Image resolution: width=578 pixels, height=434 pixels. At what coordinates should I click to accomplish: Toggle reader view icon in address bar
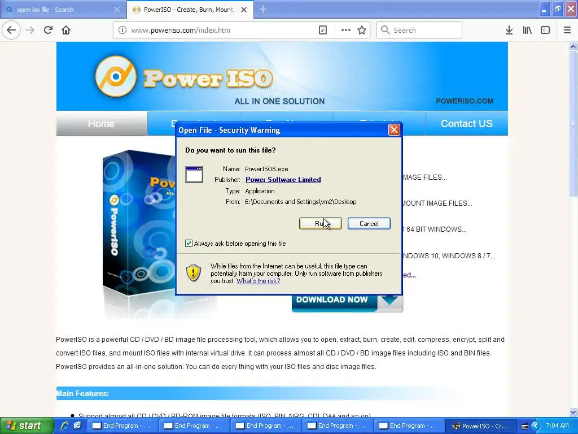coord(322,31)
